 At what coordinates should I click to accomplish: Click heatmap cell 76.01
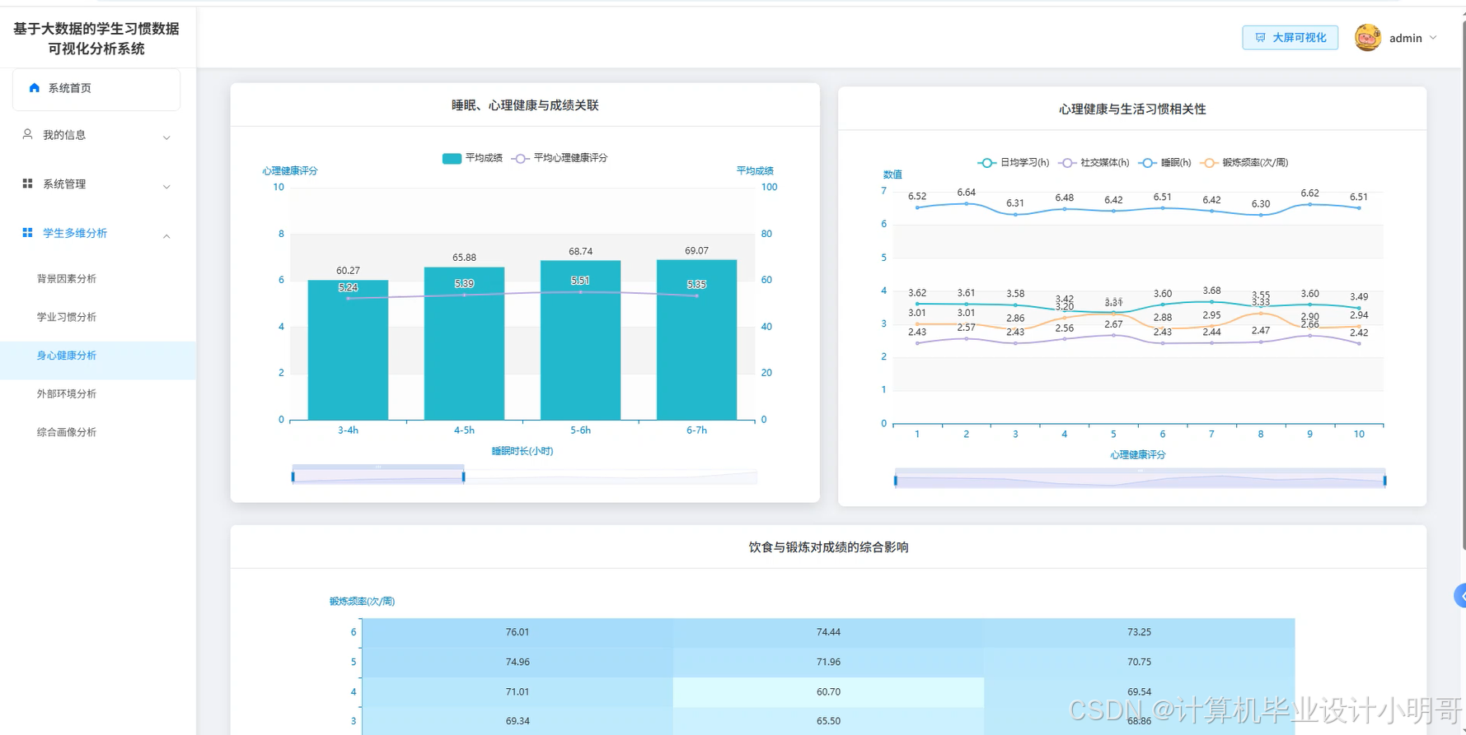518,632
